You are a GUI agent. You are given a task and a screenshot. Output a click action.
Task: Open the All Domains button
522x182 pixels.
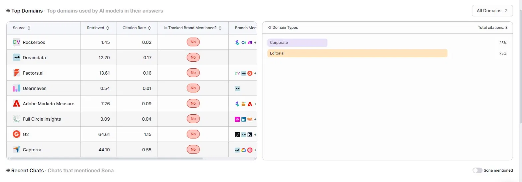pyautogui.click(x=492, y=11)
